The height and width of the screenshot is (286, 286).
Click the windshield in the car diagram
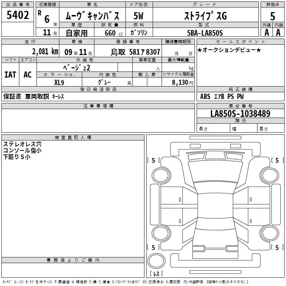[215, 187]
